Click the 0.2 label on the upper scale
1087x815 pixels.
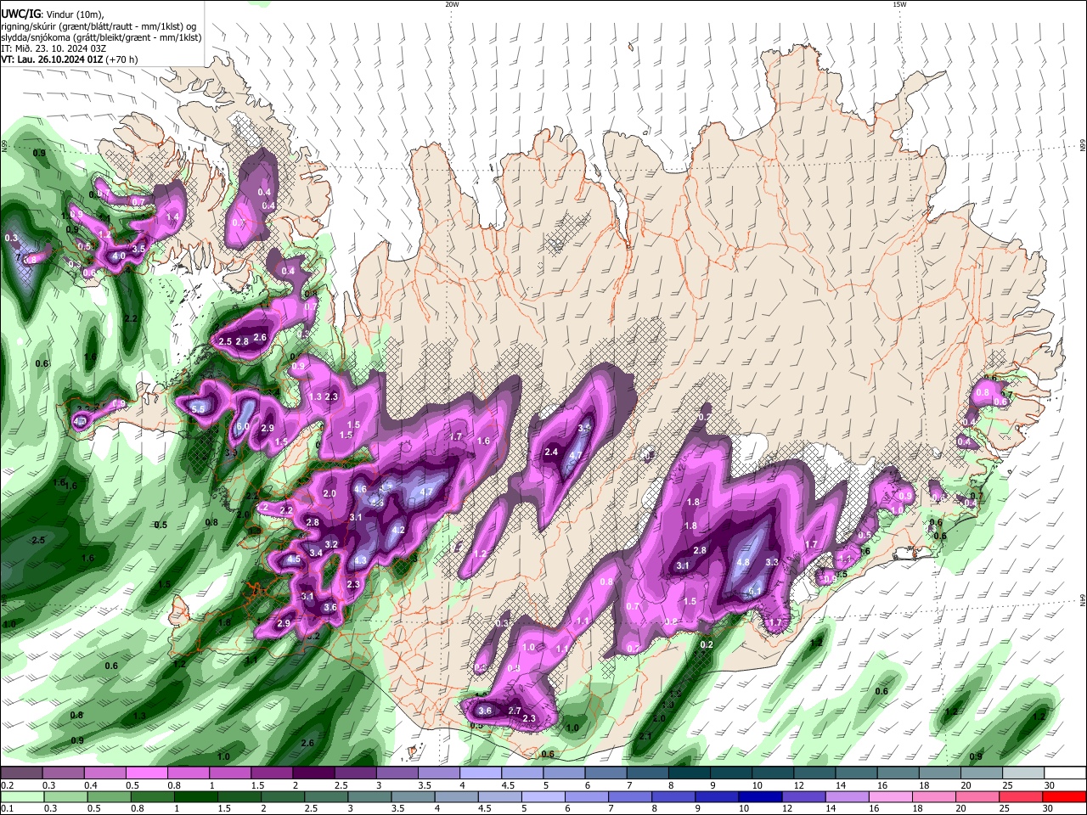tap(8, 785)
